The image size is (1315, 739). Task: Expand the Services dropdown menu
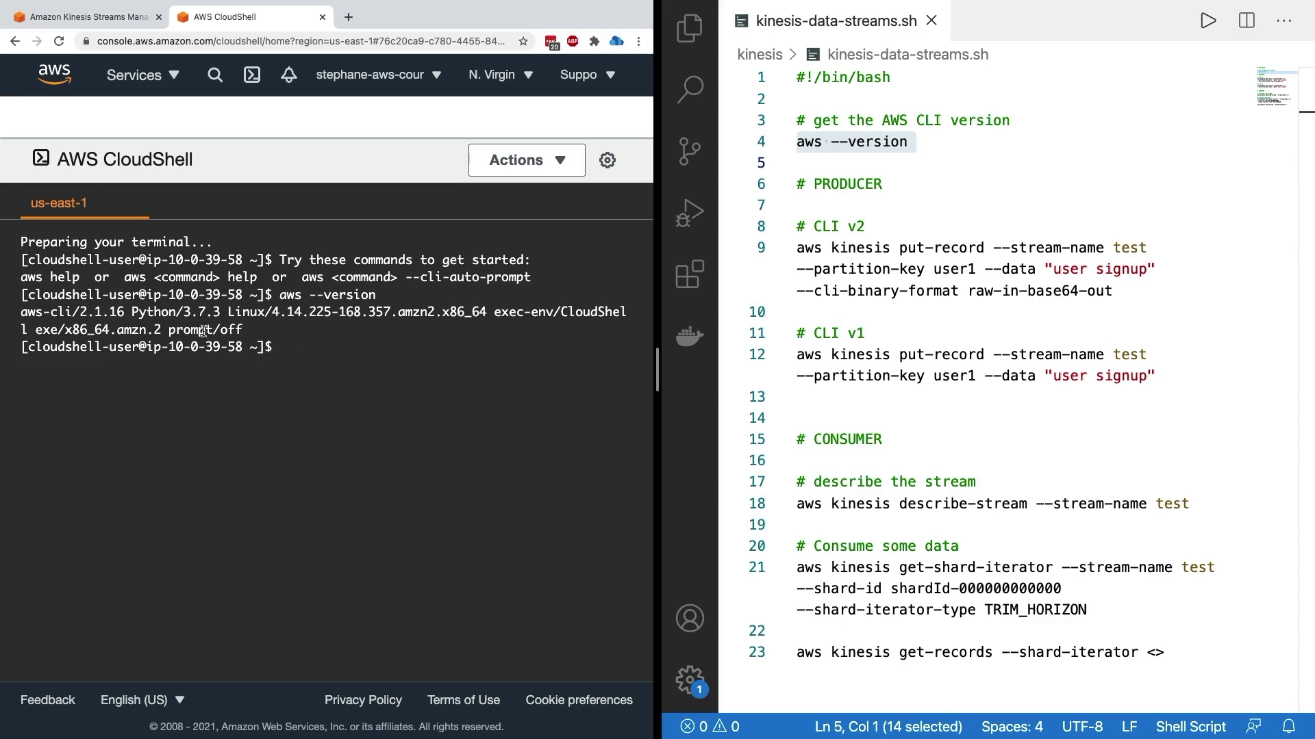pyautogui.click(x=142, y=75)
